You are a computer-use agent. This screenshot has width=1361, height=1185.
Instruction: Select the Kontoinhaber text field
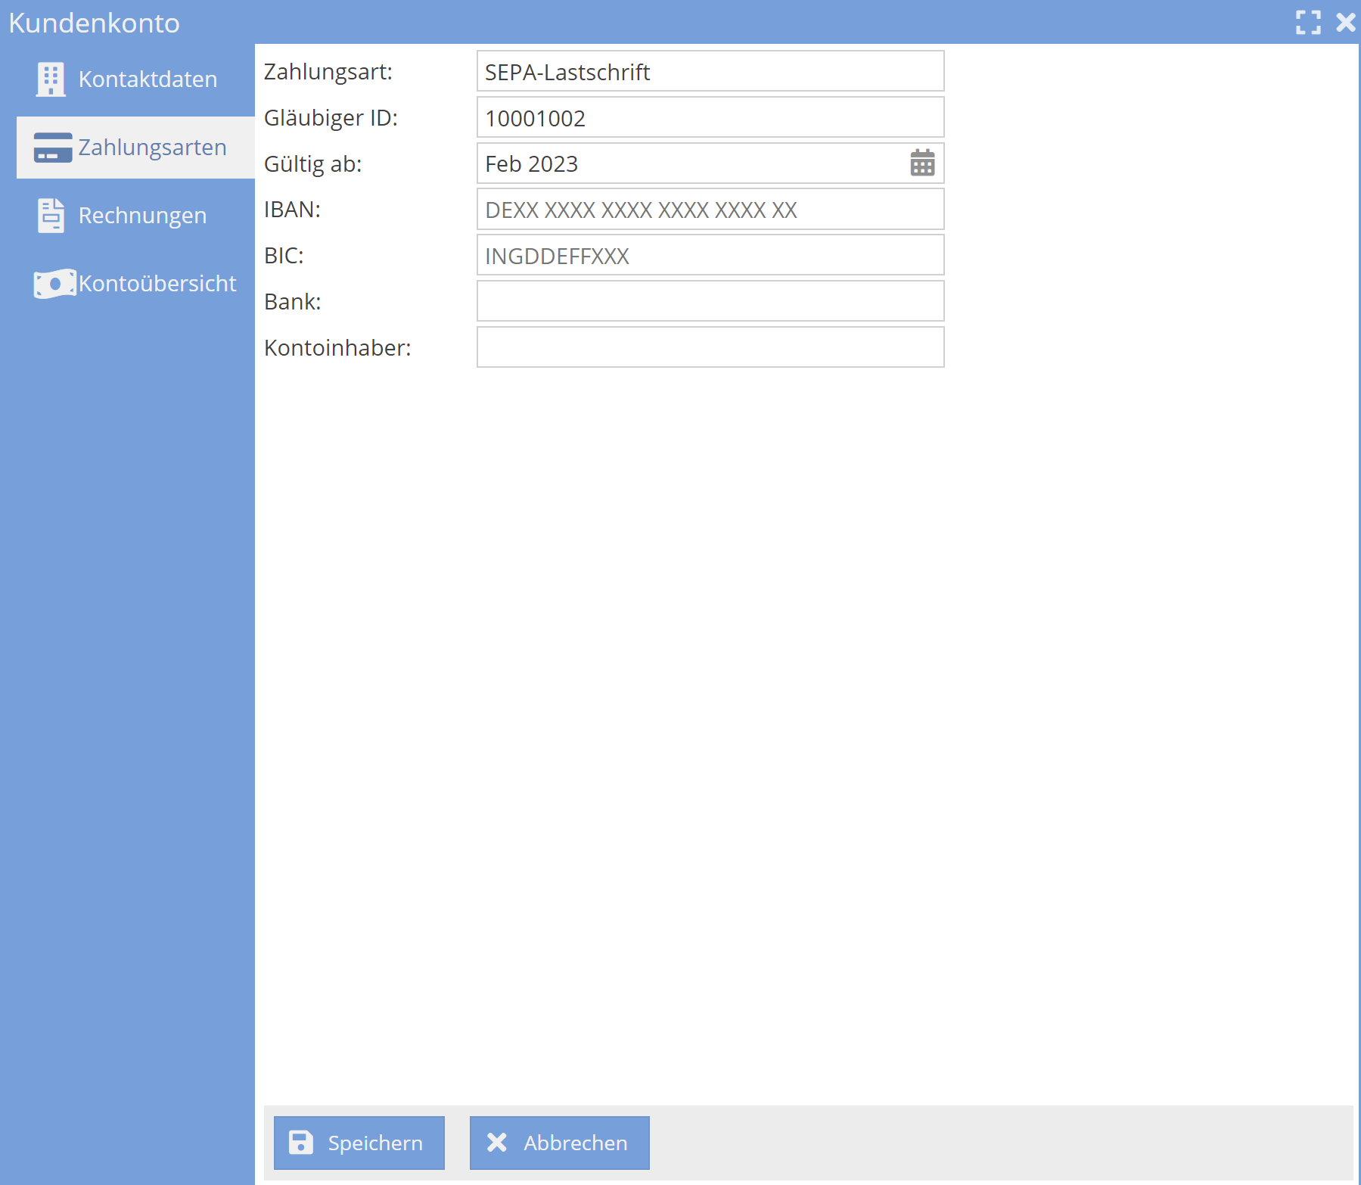(x=710, y=347)
